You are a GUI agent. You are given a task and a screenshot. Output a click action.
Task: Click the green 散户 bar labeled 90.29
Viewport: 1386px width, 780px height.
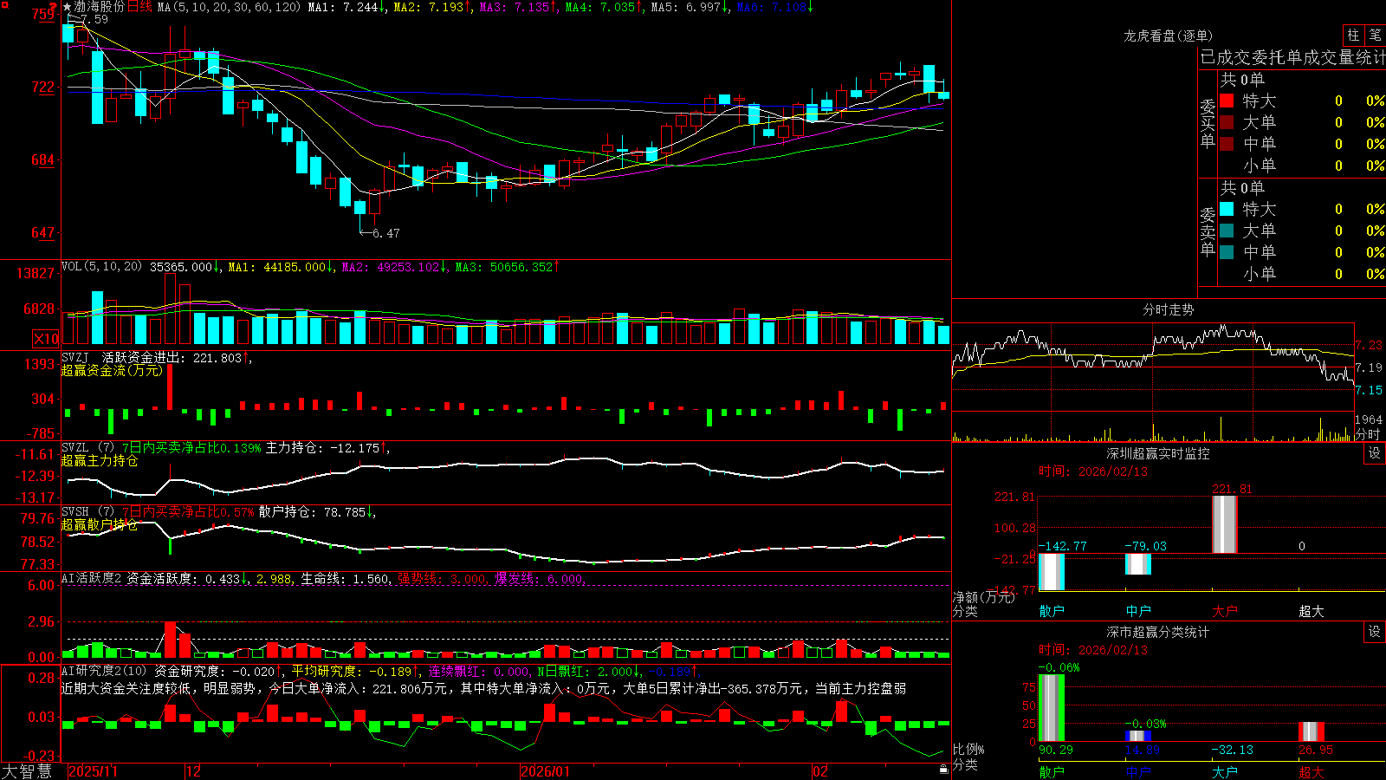(x=1052, y=708)
